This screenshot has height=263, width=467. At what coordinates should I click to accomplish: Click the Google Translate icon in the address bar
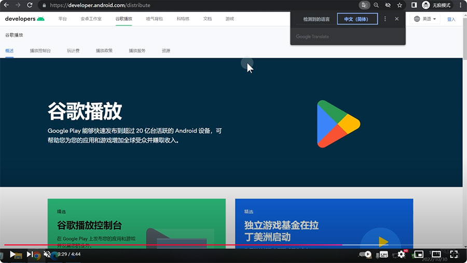[x=364, y=5]
